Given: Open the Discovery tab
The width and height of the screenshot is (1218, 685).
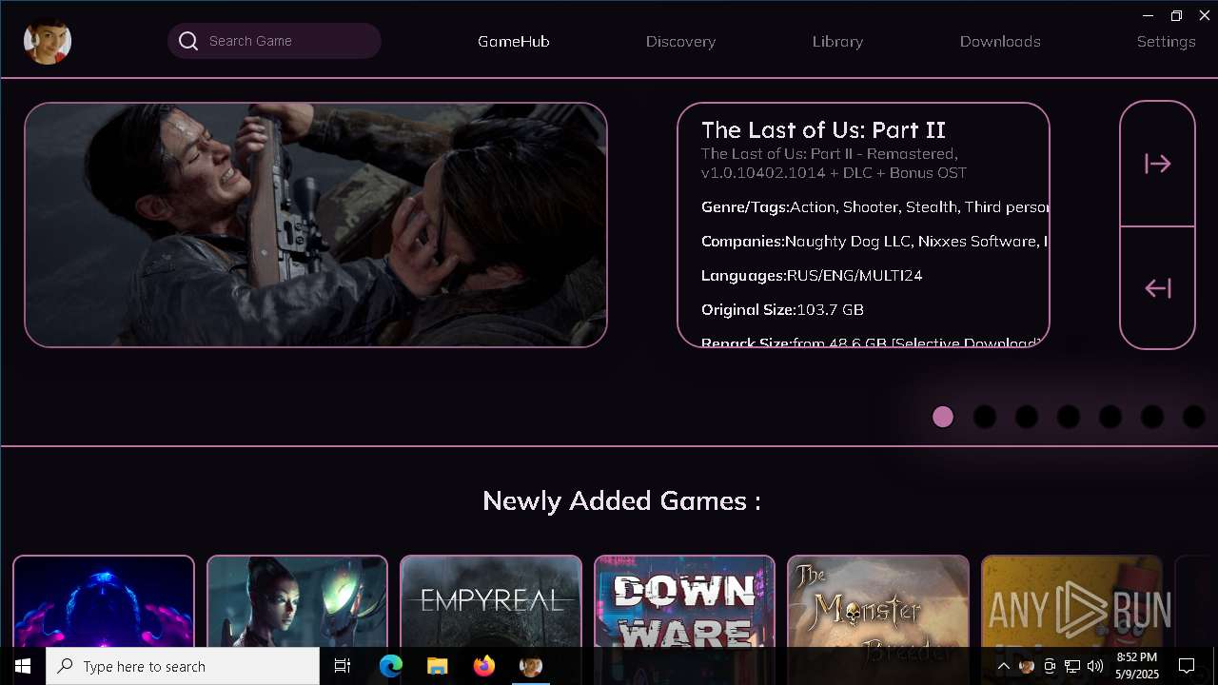Looking at the screenshot, I should tap(680, 41).
